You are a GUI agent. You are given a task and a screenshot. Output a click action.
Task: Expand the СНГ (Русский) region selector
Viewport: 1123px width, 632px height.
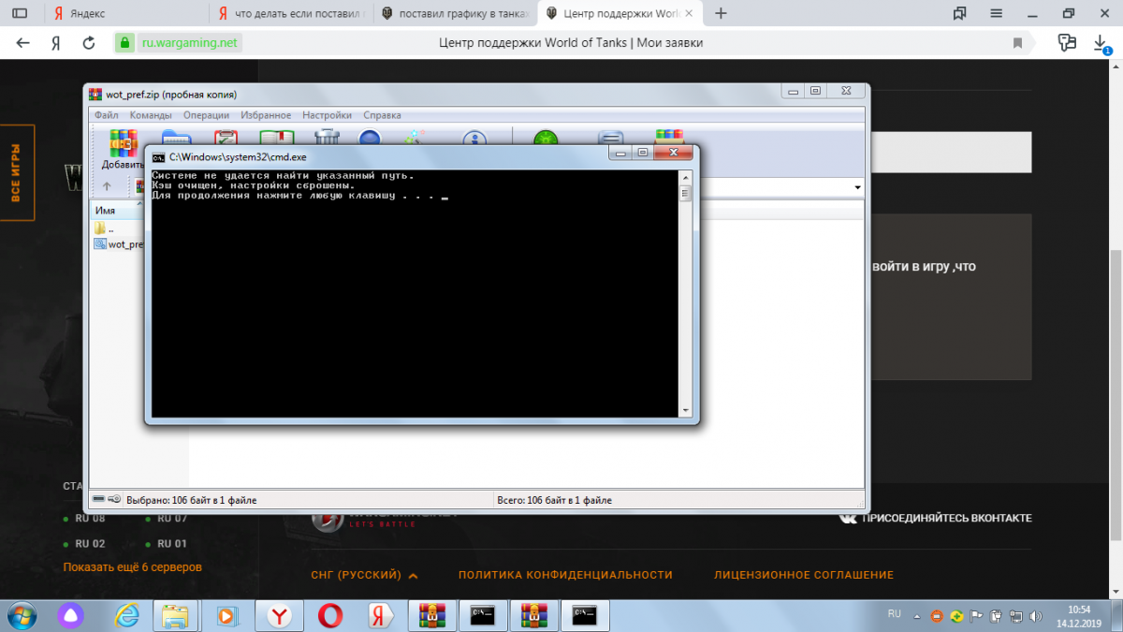point(364,575)
